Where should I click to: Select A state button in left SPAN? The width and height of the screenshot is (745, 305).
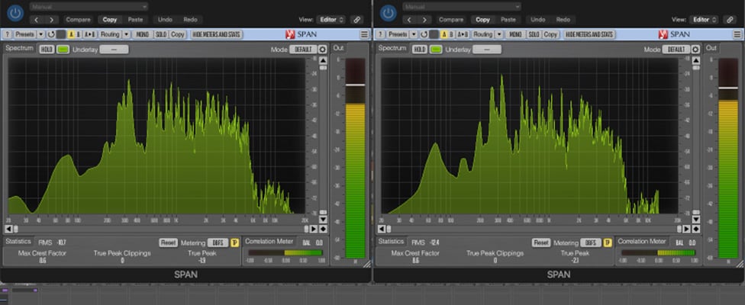coord(71,34)
